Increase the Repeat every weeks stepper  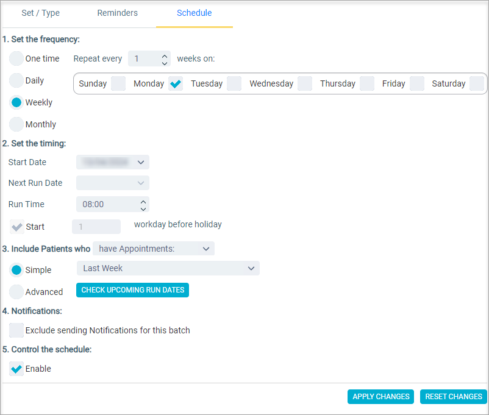click(165, 56)
